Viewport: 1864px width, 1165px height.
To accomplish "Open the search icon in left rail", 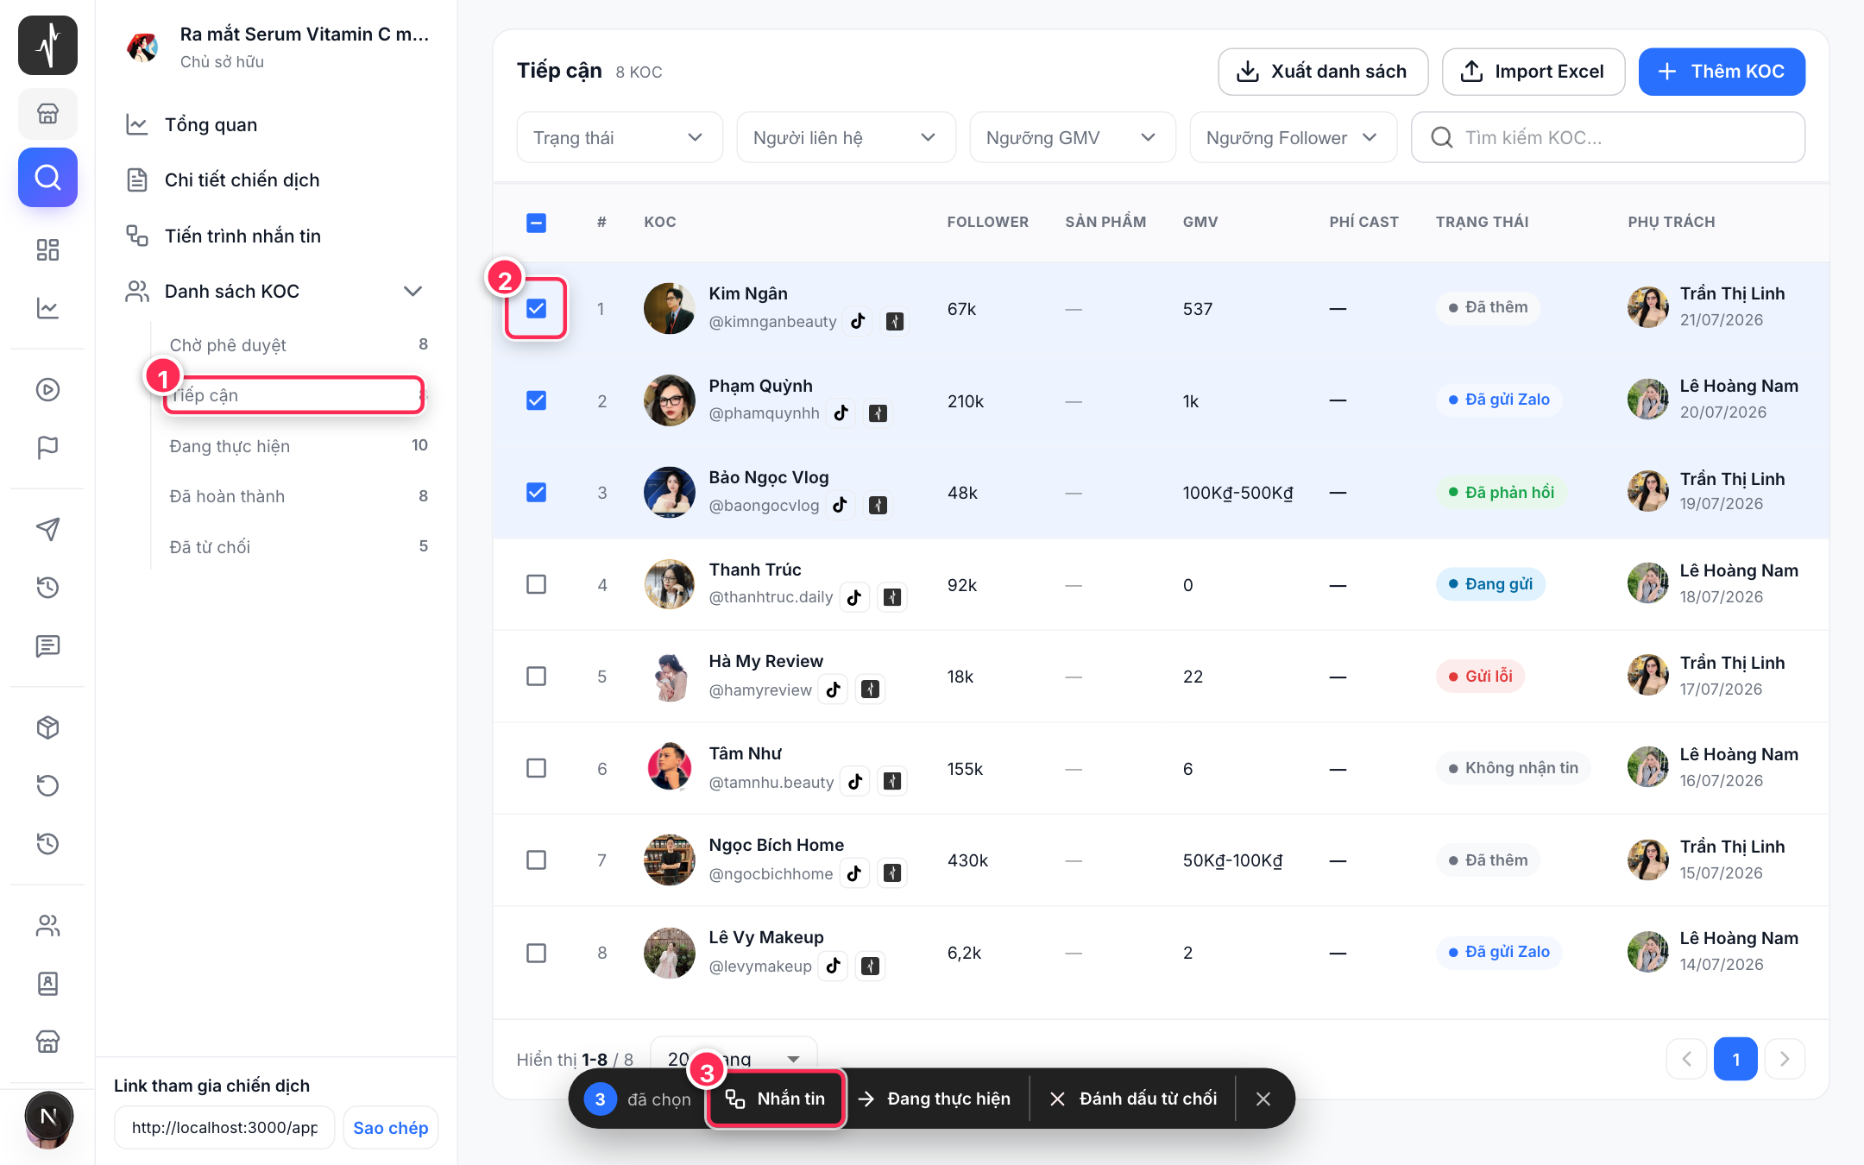I will click(x=47, y=177).
